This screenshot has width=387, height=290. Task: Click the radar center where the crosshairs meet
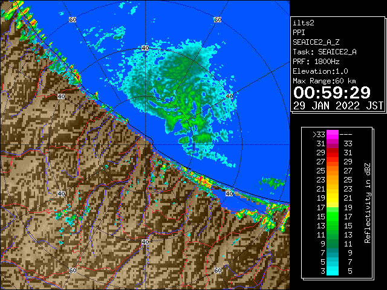tap(145, 145)
